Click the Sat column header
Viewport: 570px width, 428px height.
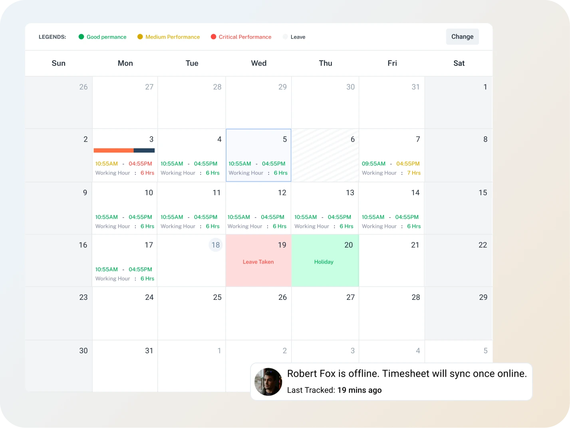pyautogui.click(x=459, y=63)
